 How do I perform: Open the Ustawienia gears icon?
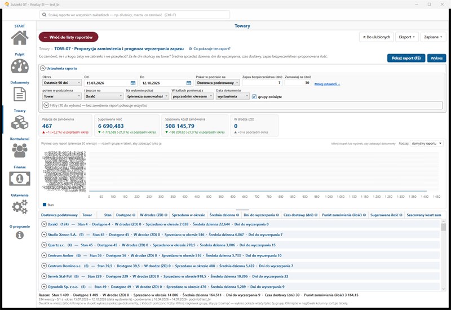coord(20,207)
